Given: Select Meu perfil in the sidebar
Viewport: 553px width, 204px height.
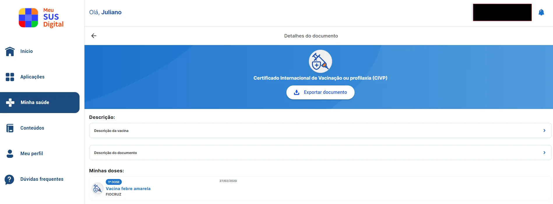Looking at the screenshot, I should pos(31,154).
